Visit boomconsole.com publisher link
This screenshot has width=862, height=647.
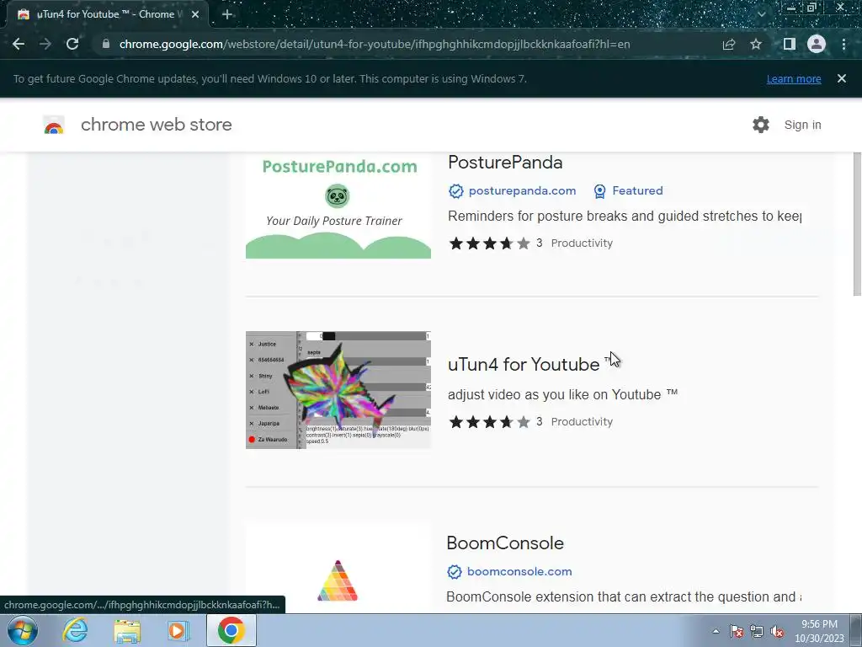(519, 572)
